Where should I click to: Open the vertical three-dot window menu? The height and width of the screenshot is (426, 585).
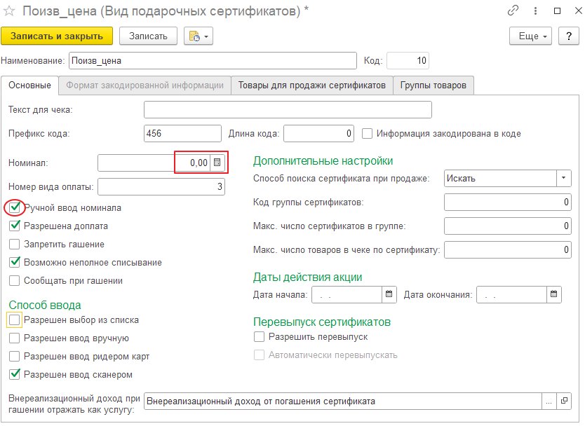click(535, 11)
